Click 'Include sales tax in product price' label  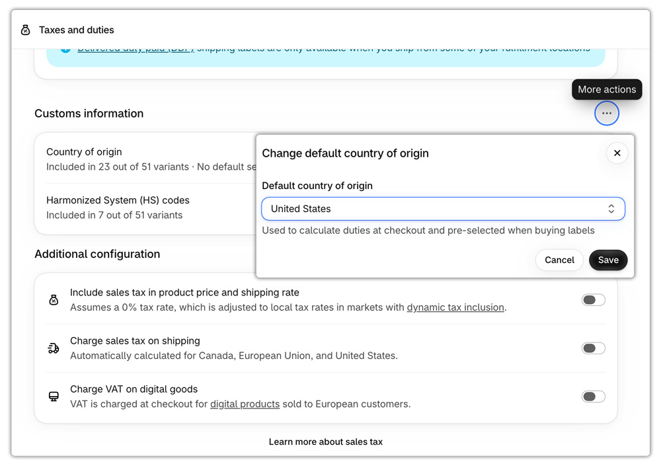click(184, 292)
